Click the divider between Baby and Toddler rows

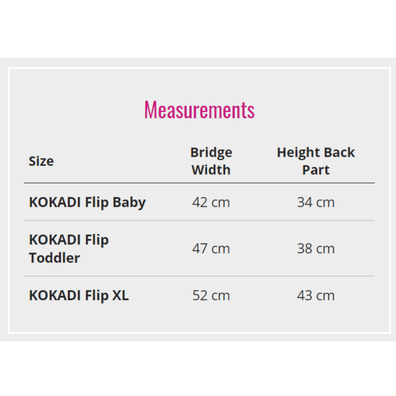click(x=199, y=220)
